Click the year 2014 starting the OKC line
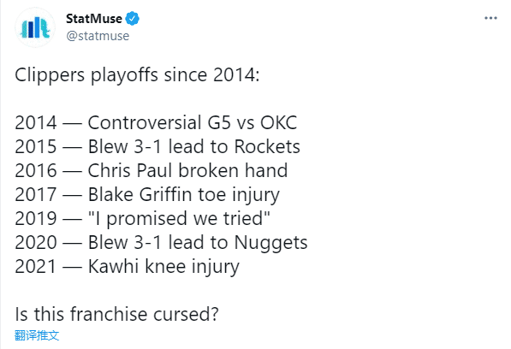511x349 pixels. pyautogui.click(x=36, y=122)
